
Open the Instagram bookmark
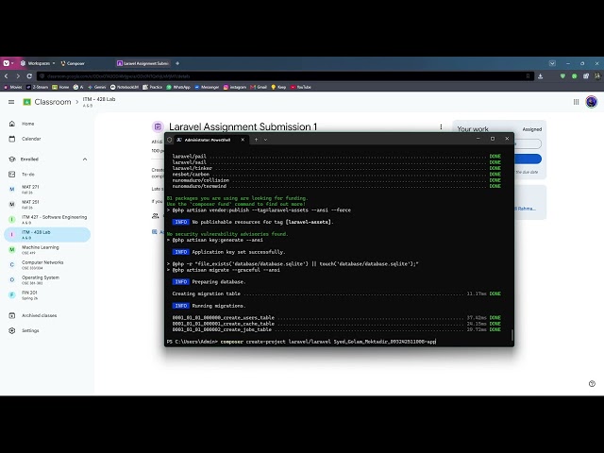[235, 87]
